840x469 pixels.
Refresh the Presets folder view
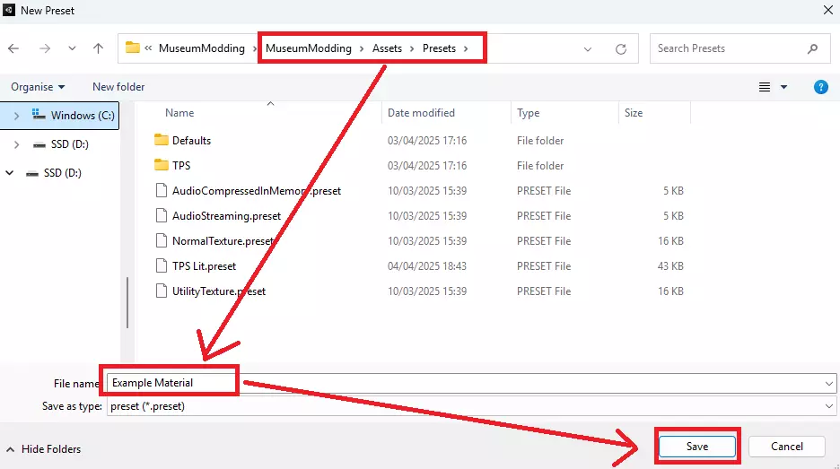(x=621, y=49)
